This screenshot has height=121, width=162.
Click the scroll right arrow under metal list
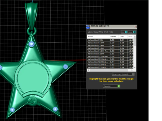click(x=132, y=70)
